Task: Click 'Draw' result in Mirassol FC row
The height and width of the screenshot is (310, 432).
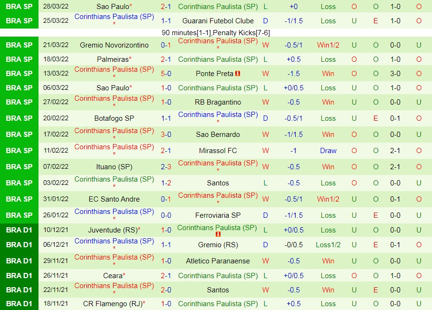Action: pyautogui.click(x=328, y=150)
